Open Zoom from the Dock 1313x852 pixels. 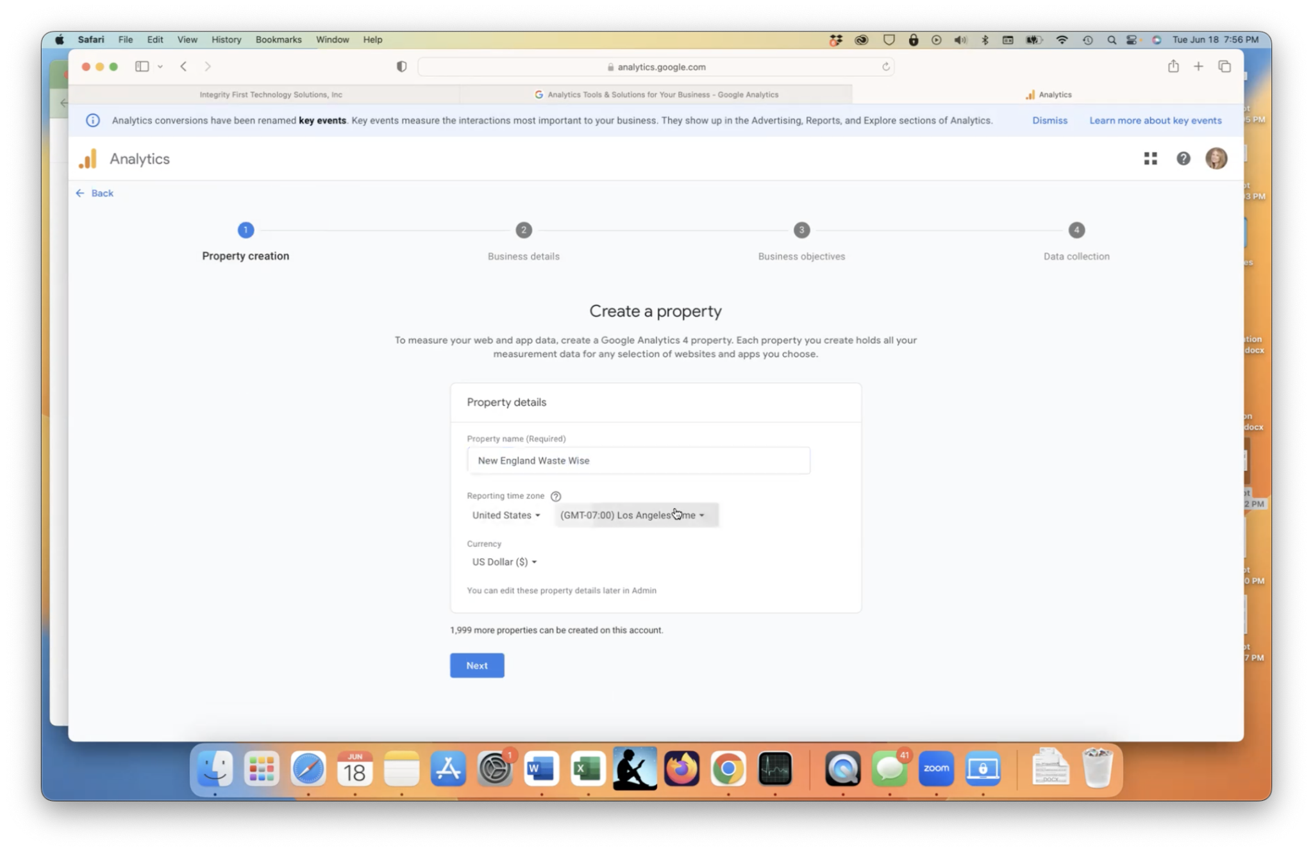point(935,767)
